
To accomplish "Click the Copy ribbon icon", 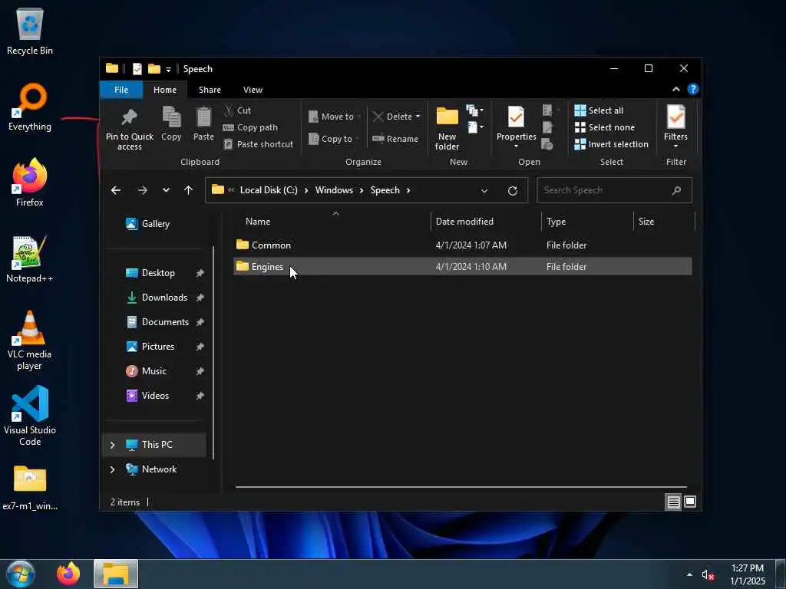I will 171,117.
